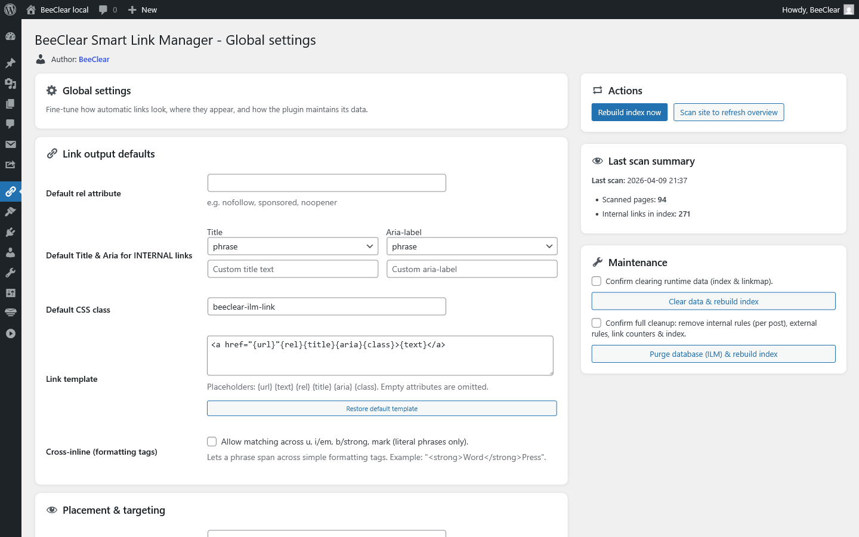Click the eye icon beside Placement & targeting
This screenshot has height=537, width=859.
tap(52, 510)
